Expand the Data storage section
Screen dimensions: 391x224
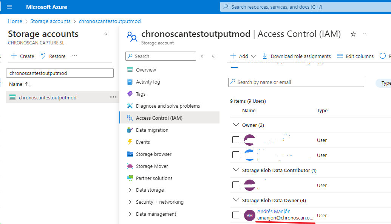point(150,190)
